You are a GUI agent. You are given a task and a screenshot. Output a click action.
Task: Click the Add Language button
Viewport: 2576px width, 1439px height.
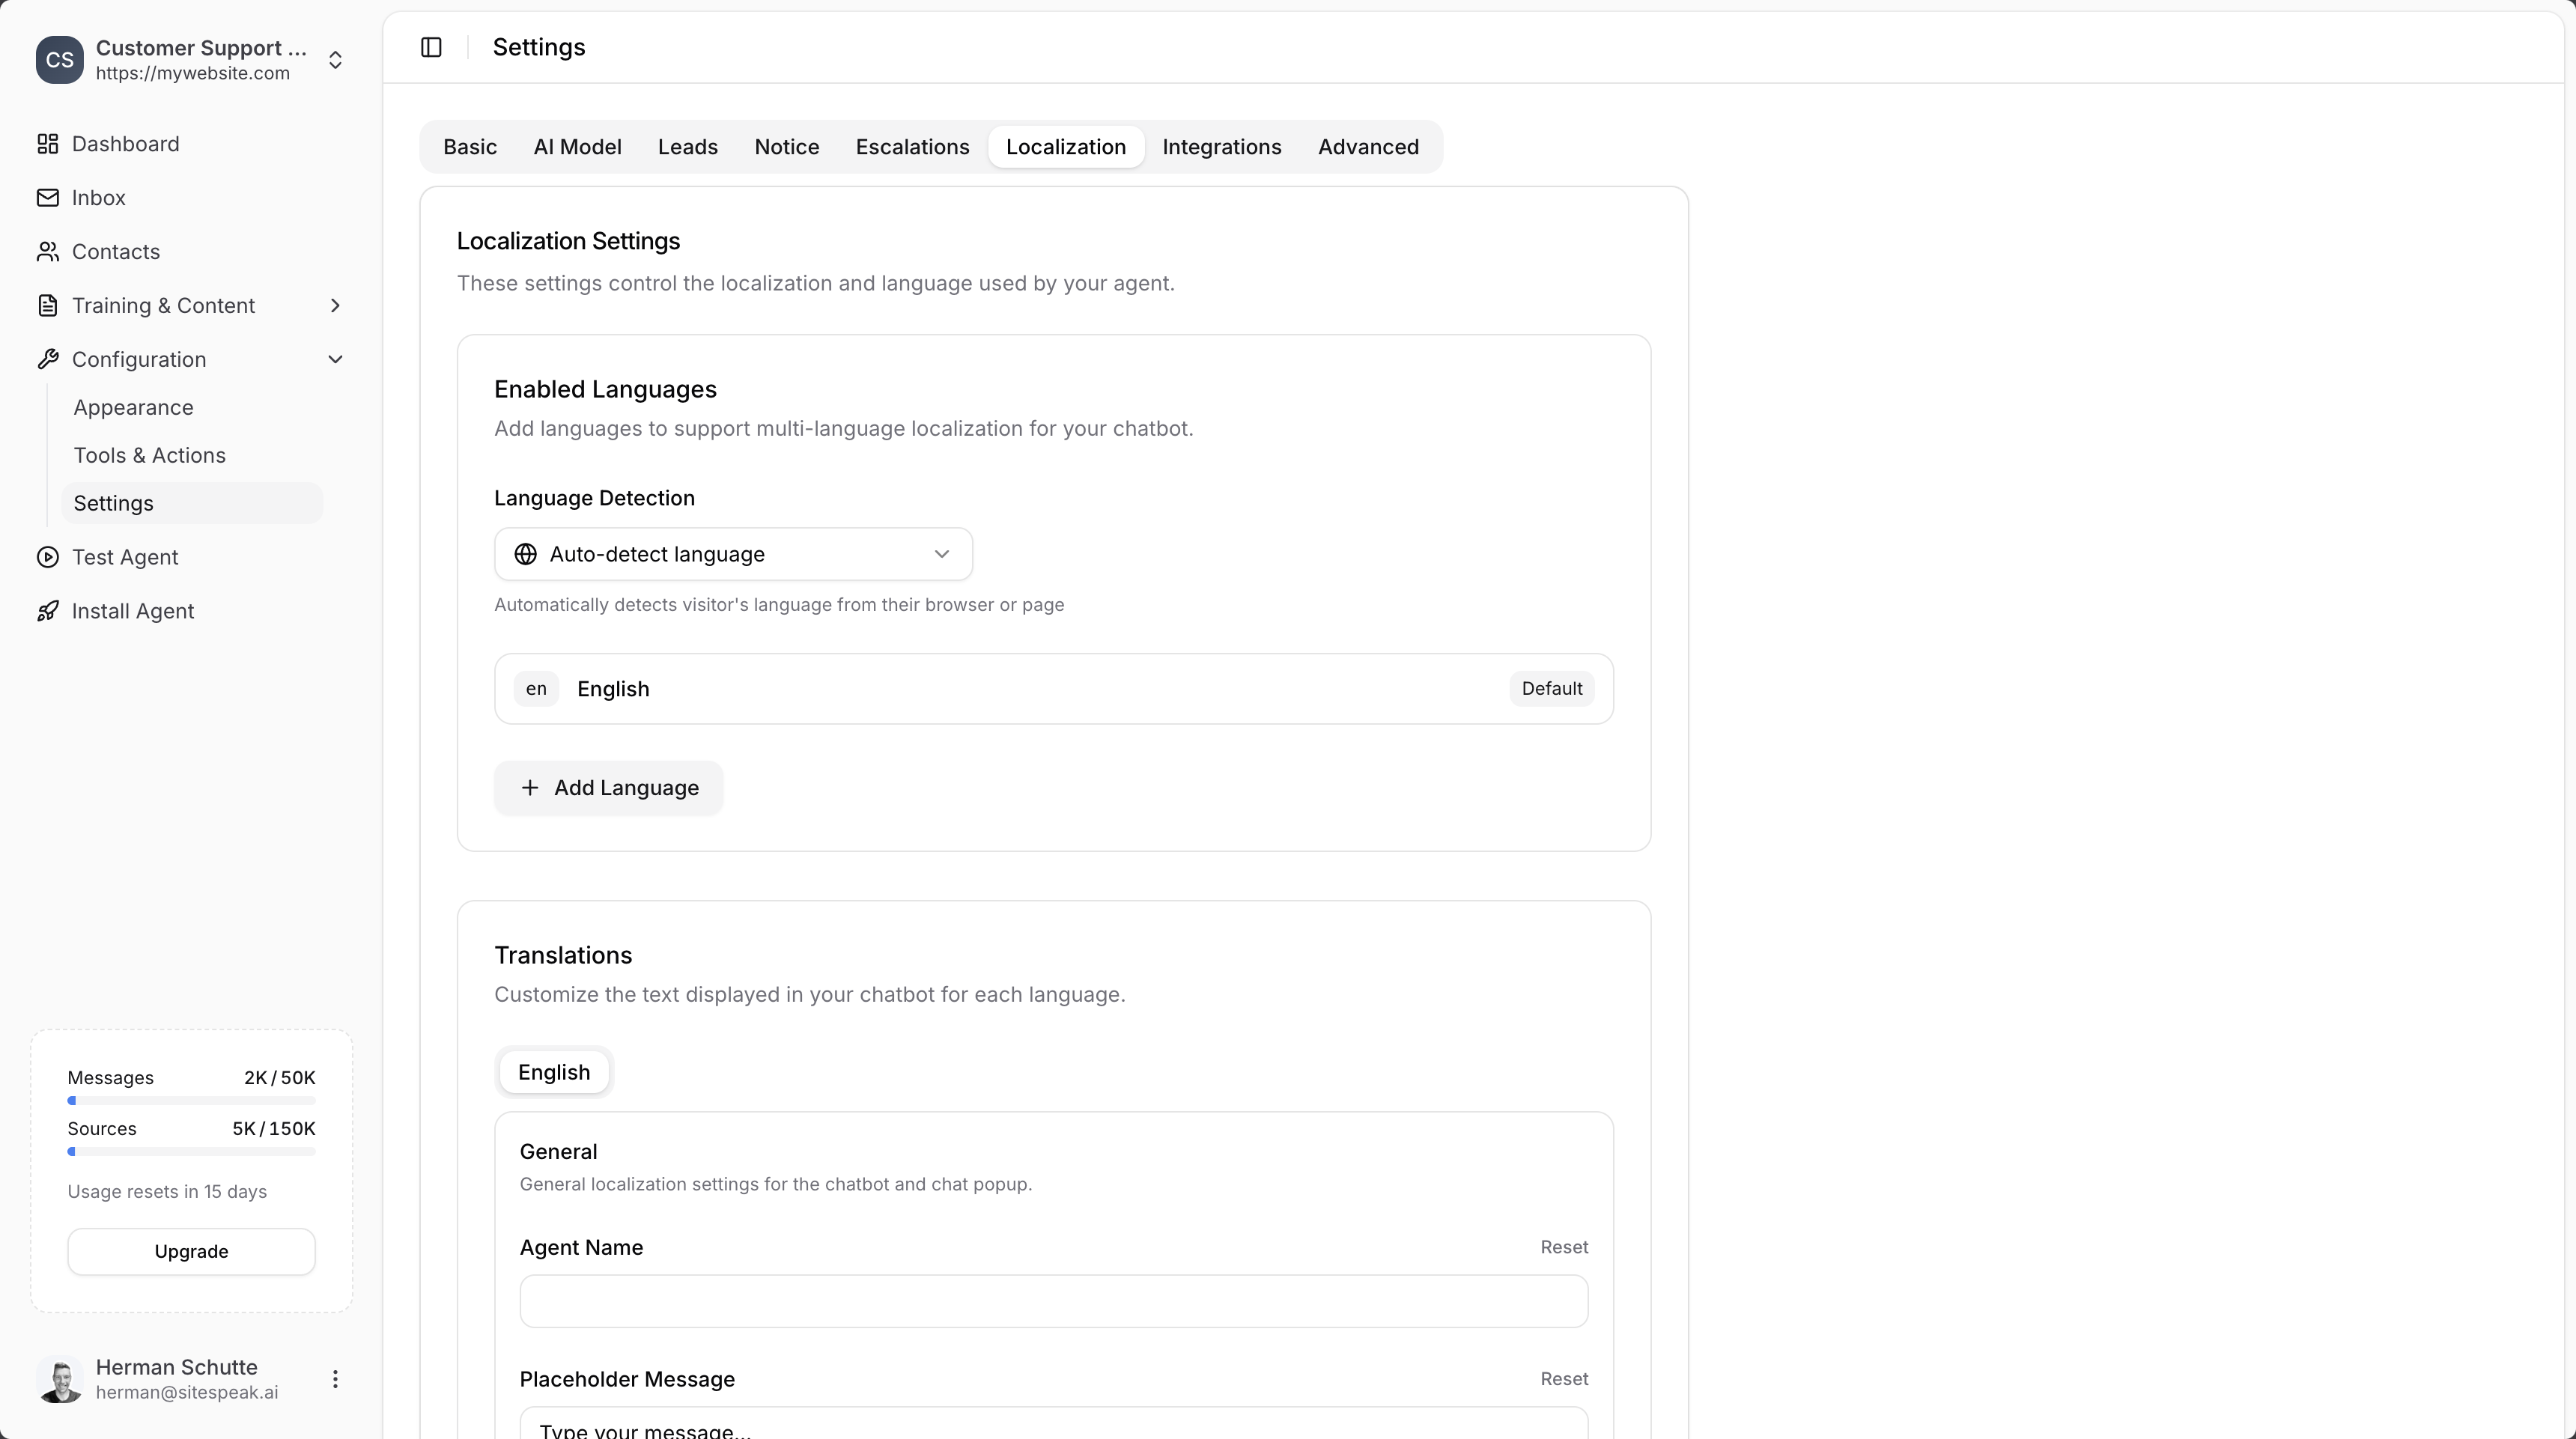[608, 787]
